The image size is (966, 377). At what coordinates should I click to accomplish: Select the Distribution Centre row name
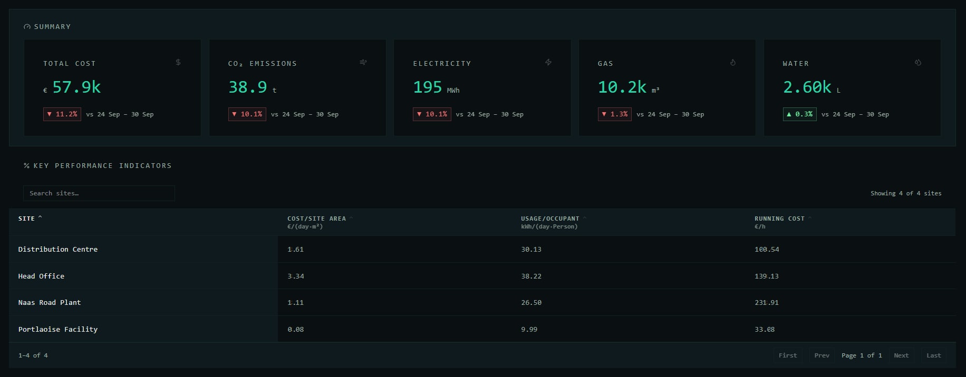click(58, 249)
